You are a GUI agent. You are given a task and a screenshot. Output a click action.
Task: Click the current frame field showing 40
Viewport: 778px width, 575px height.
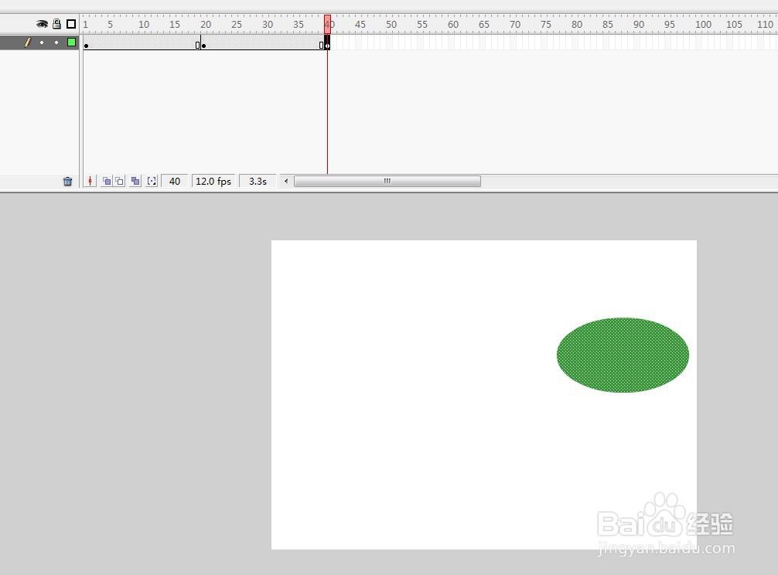[x=175, y=181]
